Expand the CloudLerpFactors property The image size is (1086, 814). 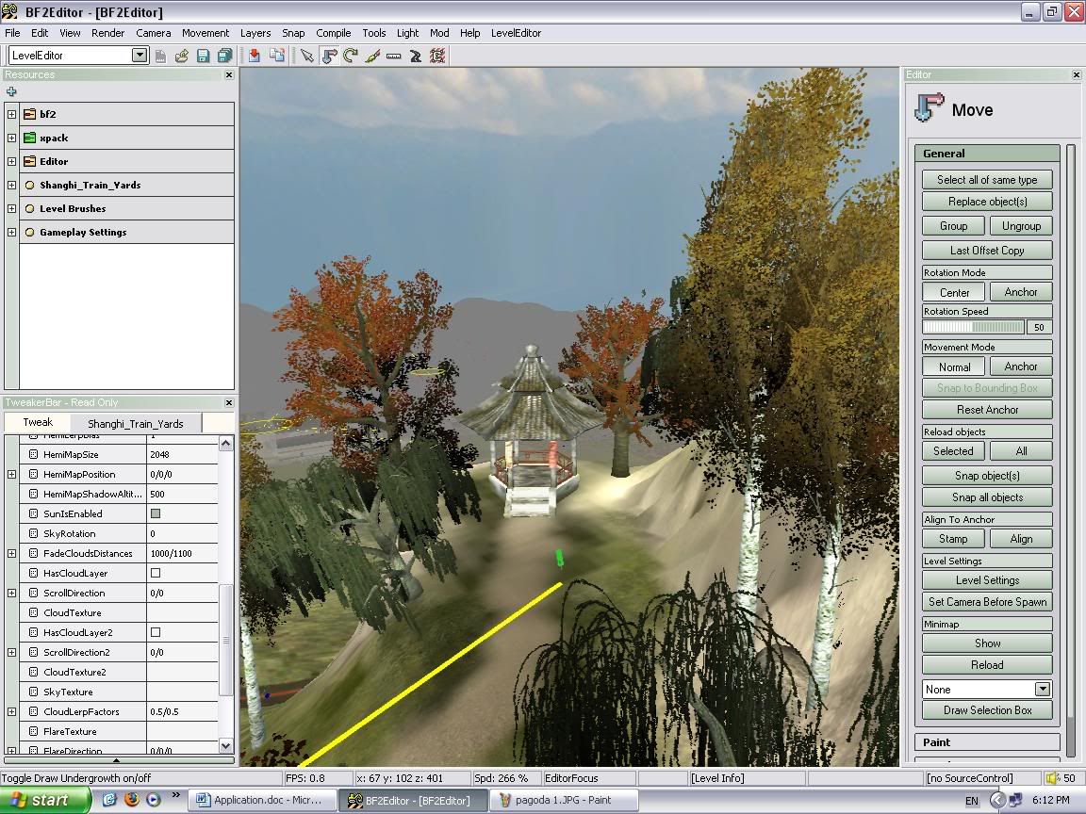(x=11, y=711)
